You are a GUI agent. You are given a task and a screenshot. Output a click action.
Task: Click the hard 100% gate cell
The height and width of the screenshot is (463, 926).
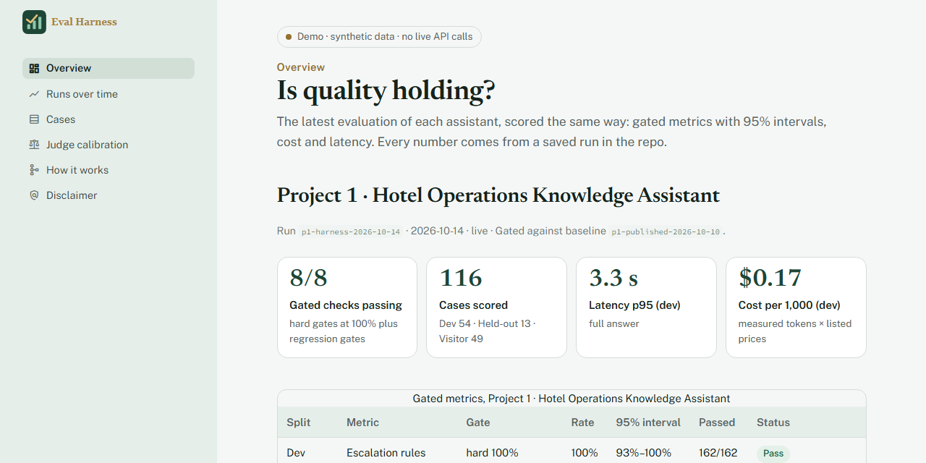click(x=492, y=453)
